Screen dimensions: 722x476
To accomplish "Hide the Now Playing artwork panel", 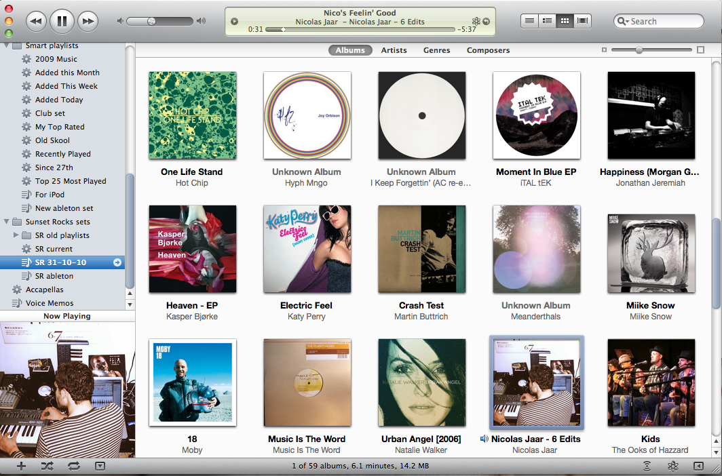I will 100,467.
